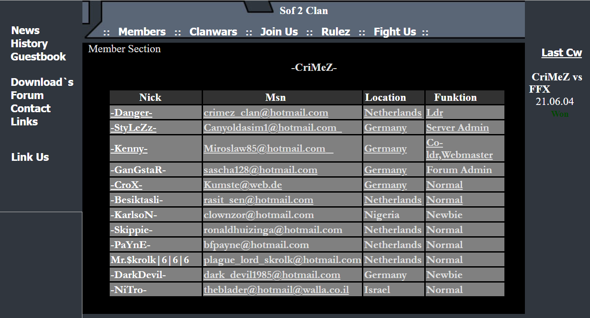Image resolution: width=590 pixels, height=318 pixels.
Task: Click News in the left sidebar
Action: click(x=25, y=30)
